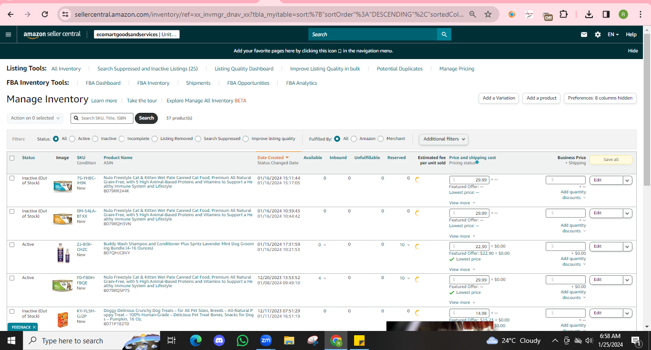Reload the page in the browser
The width and height of the screenshot is (651, 350).
[45, 14]
